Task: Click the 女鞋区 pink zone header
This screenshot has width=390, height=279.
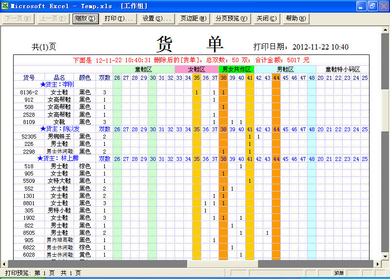Action: tap(196, 69)
